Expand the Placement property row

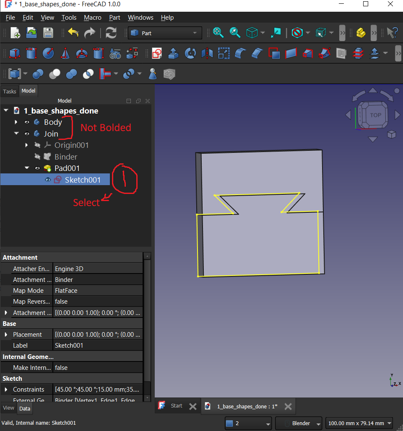(6, 335)
